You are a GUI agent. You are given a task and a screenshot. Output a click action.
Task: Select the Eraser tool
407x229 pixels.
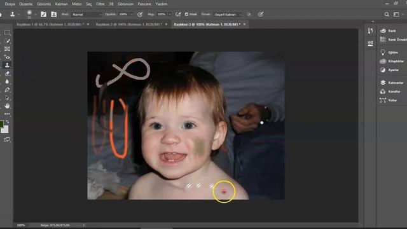pyautogui.click(x=7, y=74)
